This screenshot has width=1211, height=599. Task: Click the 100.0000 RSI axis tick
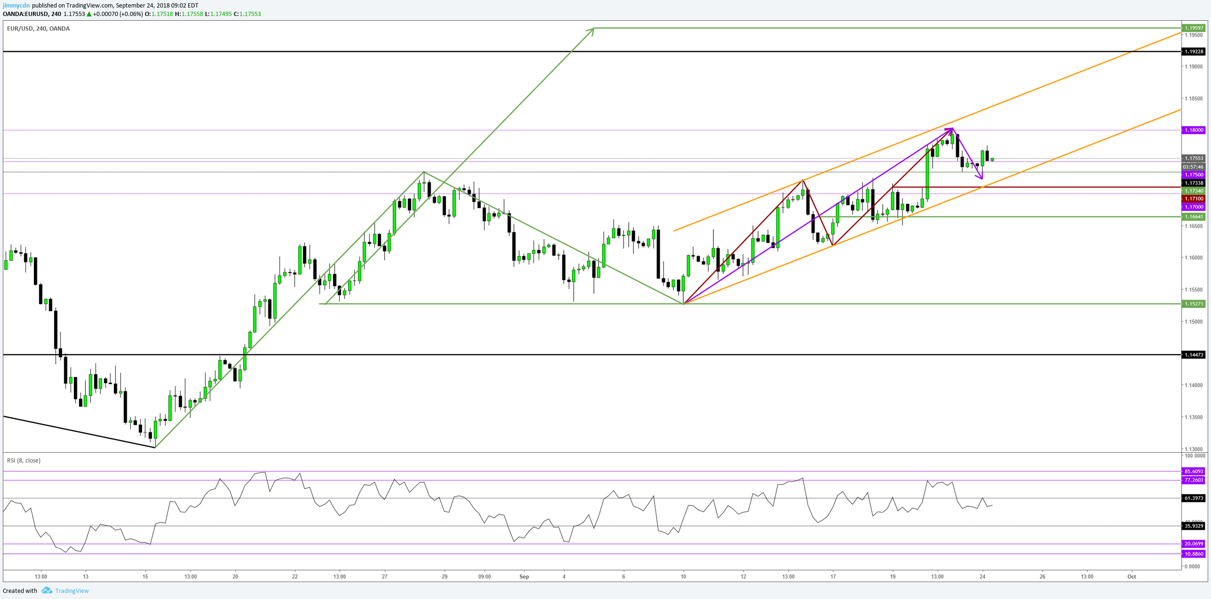click(1195, 455)
